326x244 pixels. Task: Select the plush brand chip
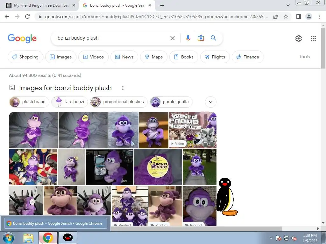tap(29, 102)
